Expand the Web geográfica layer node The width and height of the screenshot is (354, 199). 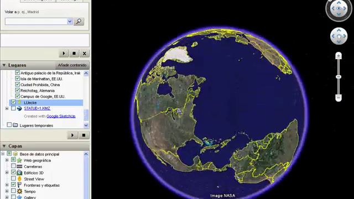click(x=7, y=160)
